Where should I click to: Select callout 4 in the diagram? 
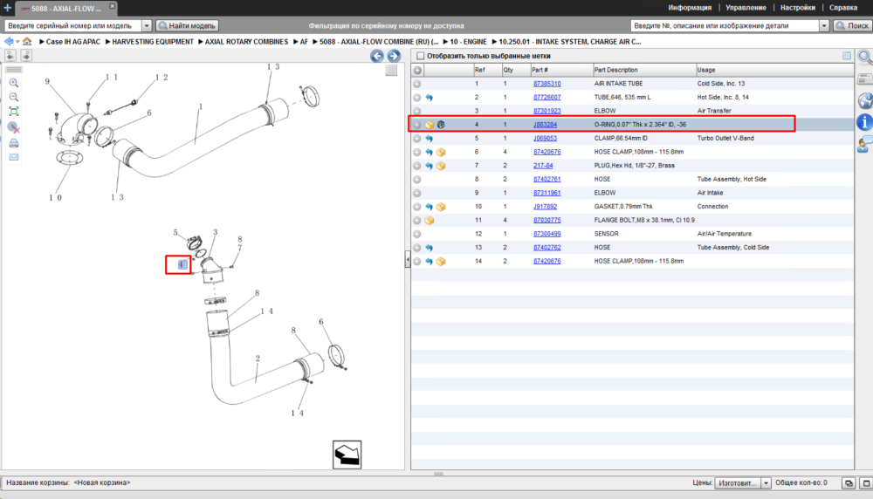point(181,265)
